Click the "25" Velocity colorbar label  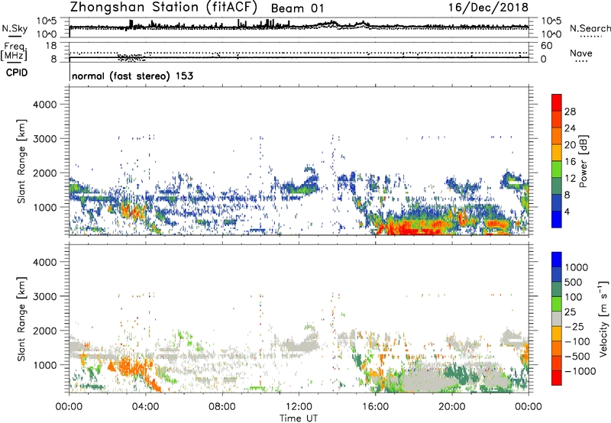pos(570,312)
